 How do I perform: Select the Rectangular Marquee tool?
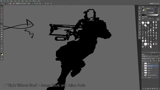pyautogui.click(x=1, y=10)
